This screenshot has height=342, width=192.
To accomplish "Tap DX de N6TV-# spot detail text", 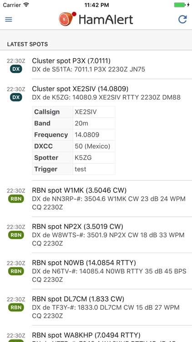I will click(109, 275).
